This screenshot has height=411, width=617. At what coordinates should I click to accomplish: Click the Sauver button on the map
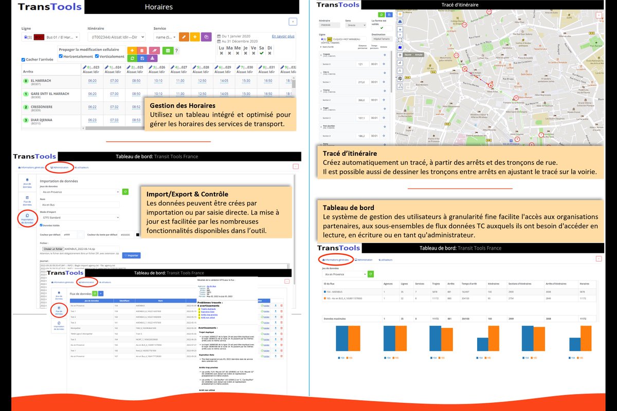tap(408, 54)
